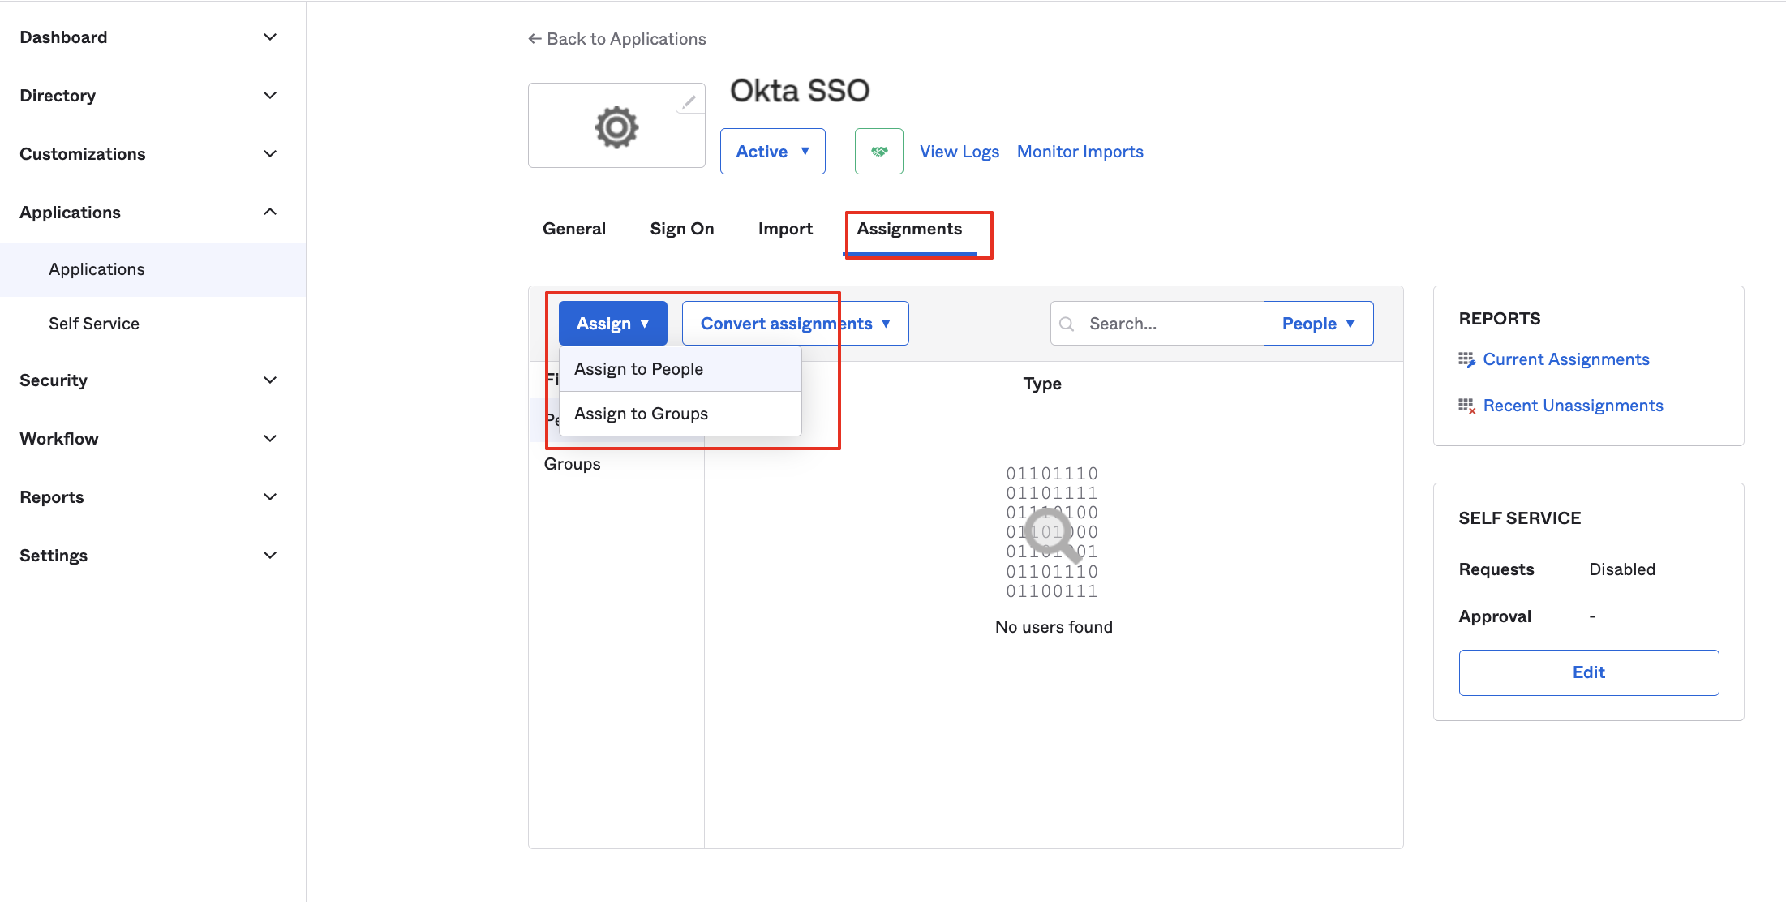The width and height of the screenshot is (1786, 902).
Task: Switch to the Sign On tab
Action: pos(681,229)
